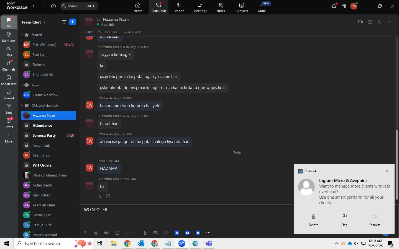Image resolution: width=399 pixels, height=249 pixels.
Task: Create a new chat with plus button
Action: coord(73,22)
